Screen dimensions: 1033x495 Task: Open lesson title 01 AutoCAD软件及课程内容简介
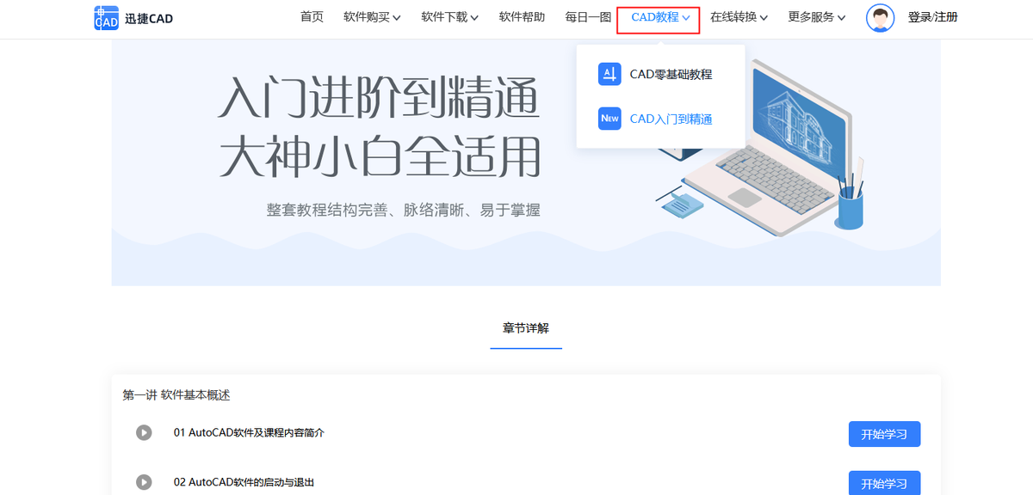pos(249,433)
